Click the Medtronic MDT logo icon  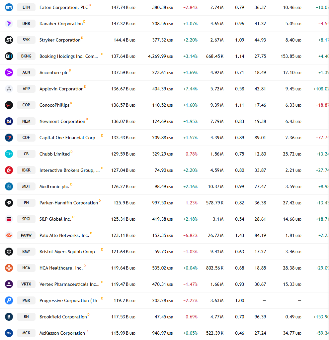pos(9,186)
